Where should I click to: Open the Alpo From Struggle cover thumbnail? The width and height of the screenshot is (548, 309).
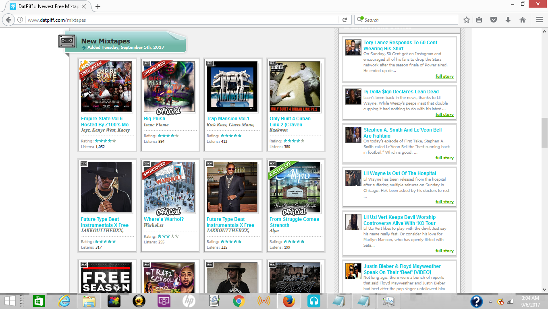pyautogui.click(x=295, y=187)
